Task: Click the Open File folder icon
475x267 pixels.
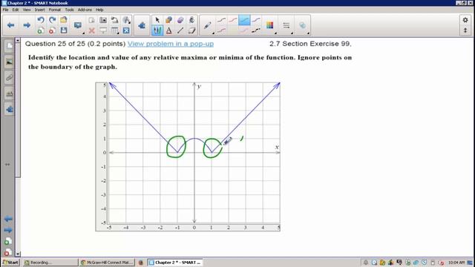Action: click(x=64, y=20)
